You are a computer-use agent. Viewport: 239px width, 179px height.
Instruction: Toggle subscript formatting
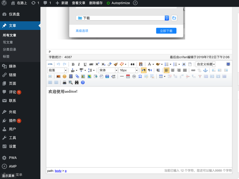[x=103, y=64]
